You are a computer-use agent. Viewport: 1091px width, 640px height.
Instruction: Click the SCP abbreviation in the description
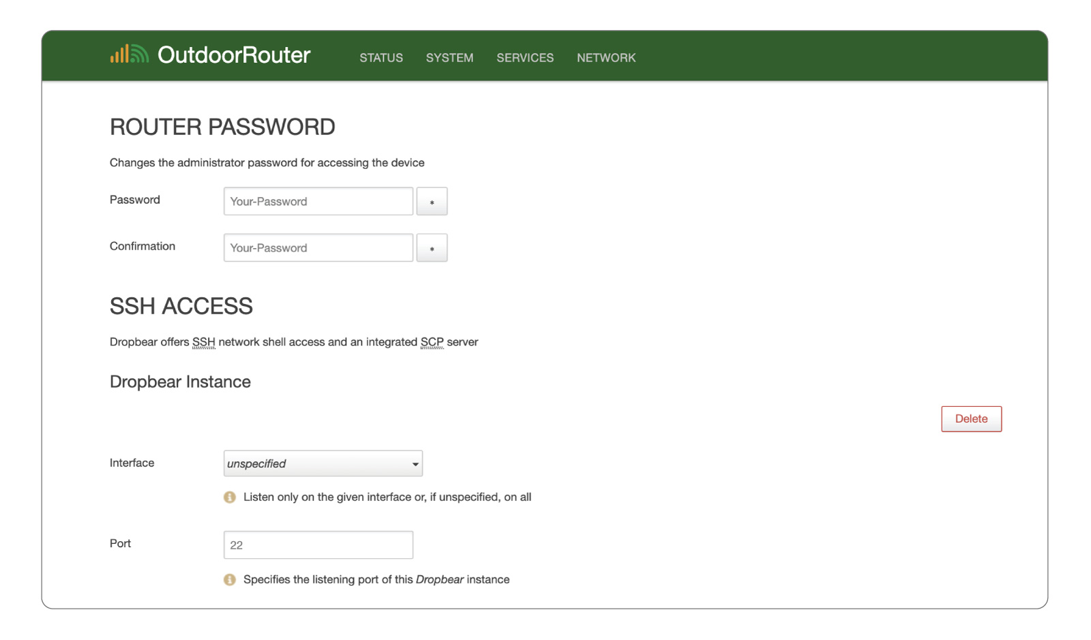pos(432,342)
